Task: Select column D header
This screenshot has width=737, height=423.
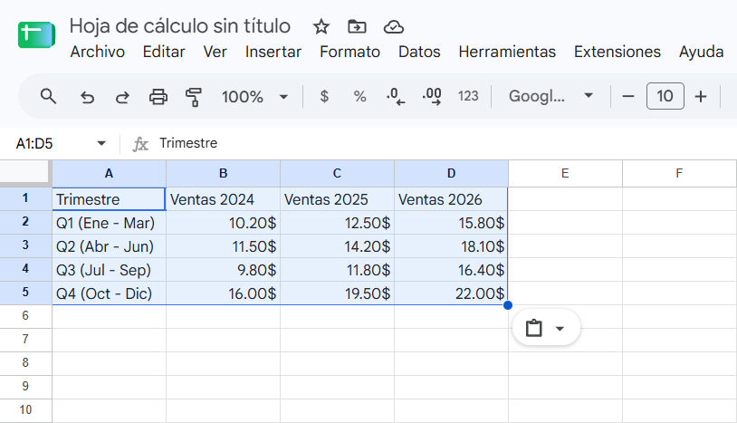Action: point(451,173)
